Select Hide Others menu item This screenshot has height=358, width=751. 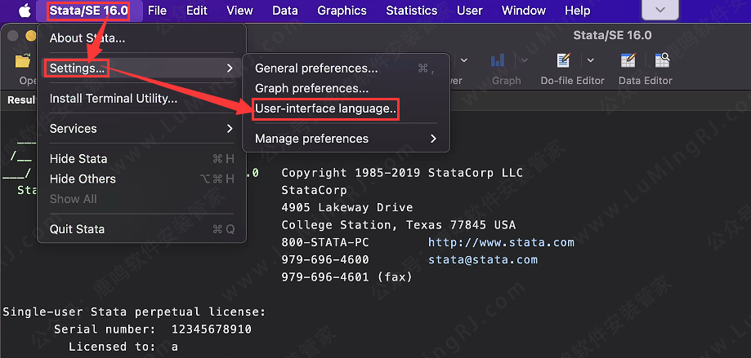[83, 179]
